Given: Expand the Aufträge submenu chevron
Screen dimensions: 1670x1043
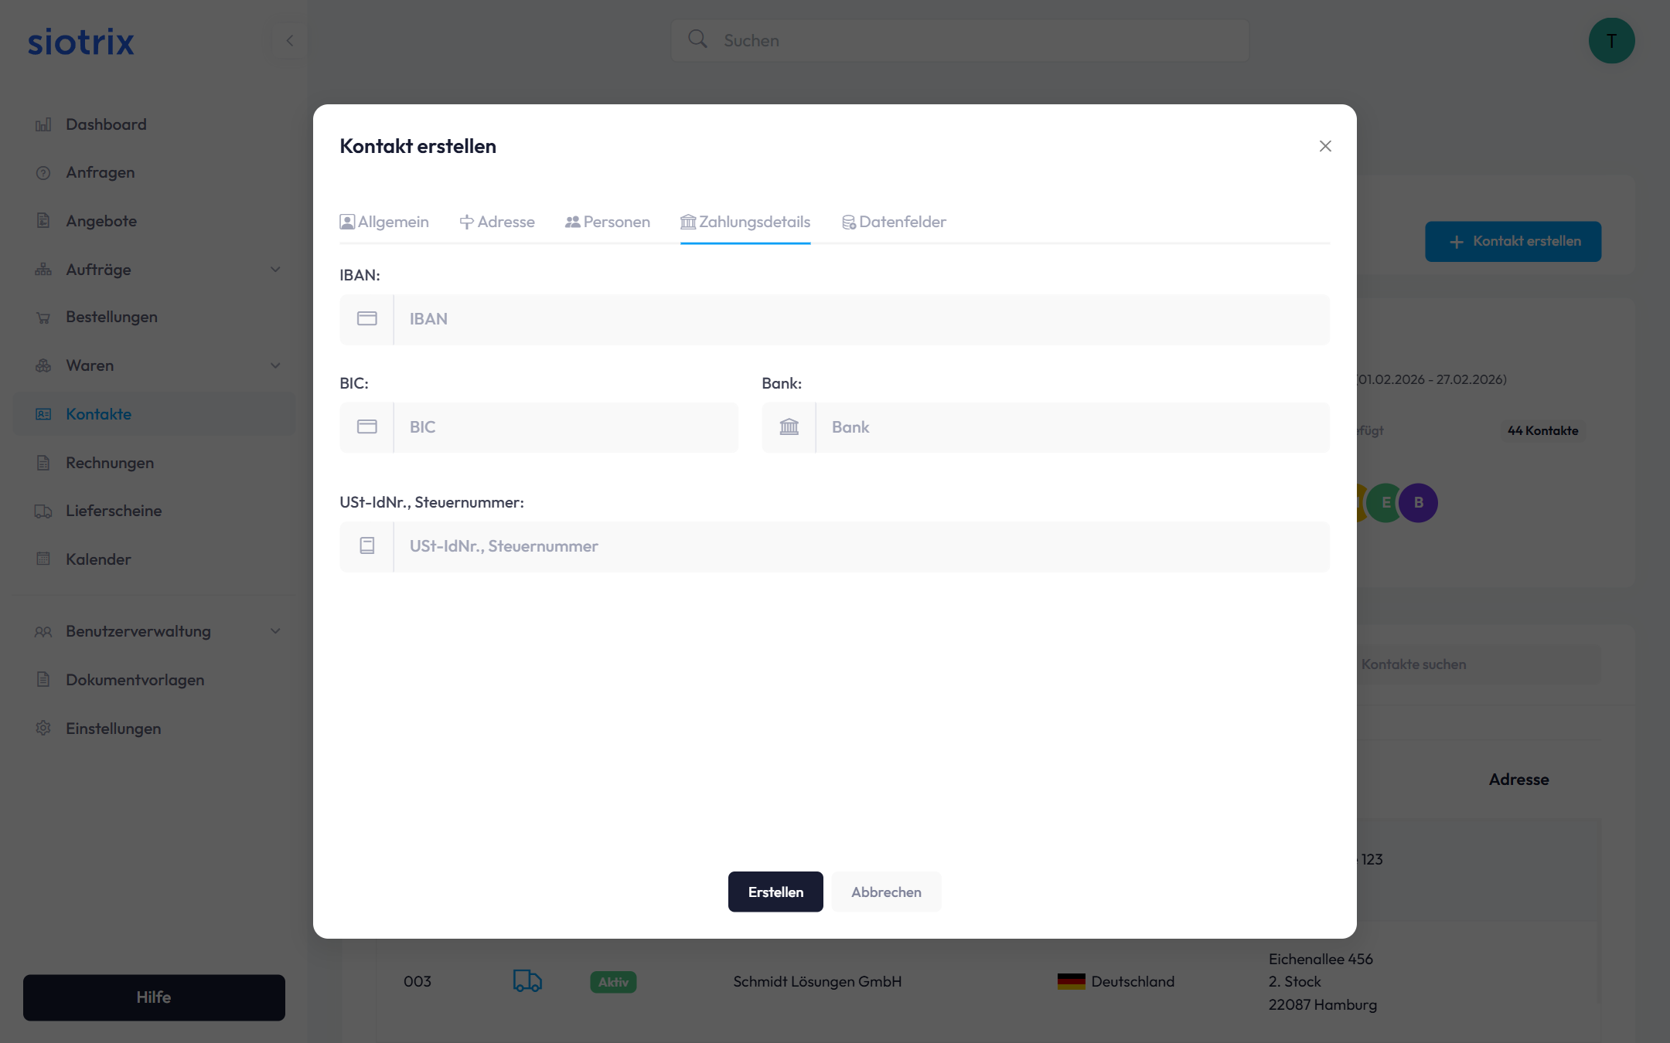Looking at the screenshot, I should [275, 270].
